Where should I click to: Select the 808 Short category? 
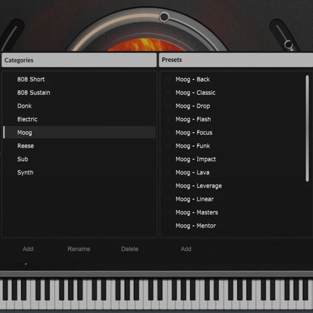tap(31, 79)
